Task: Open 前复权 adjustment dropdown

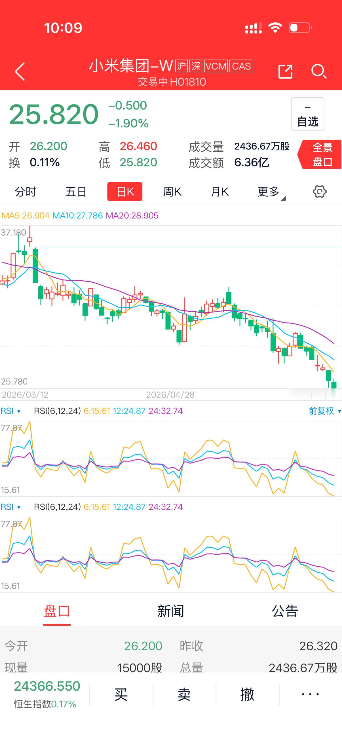Action: (x=325, y=411)
